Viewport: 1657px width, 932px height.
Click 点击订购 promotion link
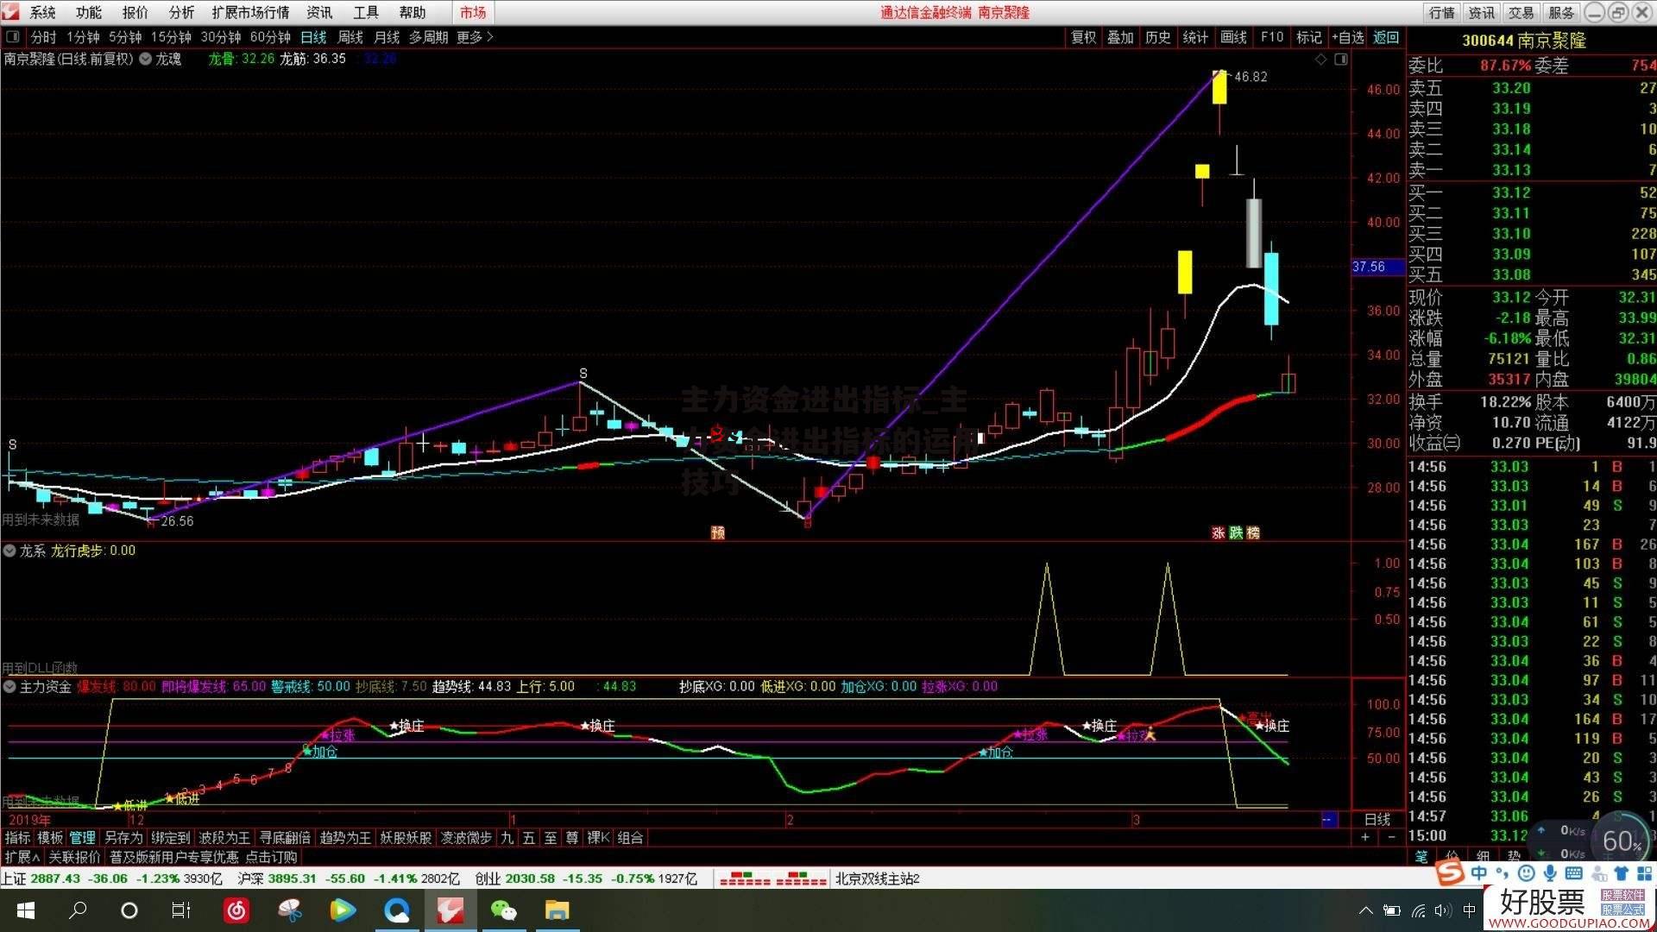[271, 857]
